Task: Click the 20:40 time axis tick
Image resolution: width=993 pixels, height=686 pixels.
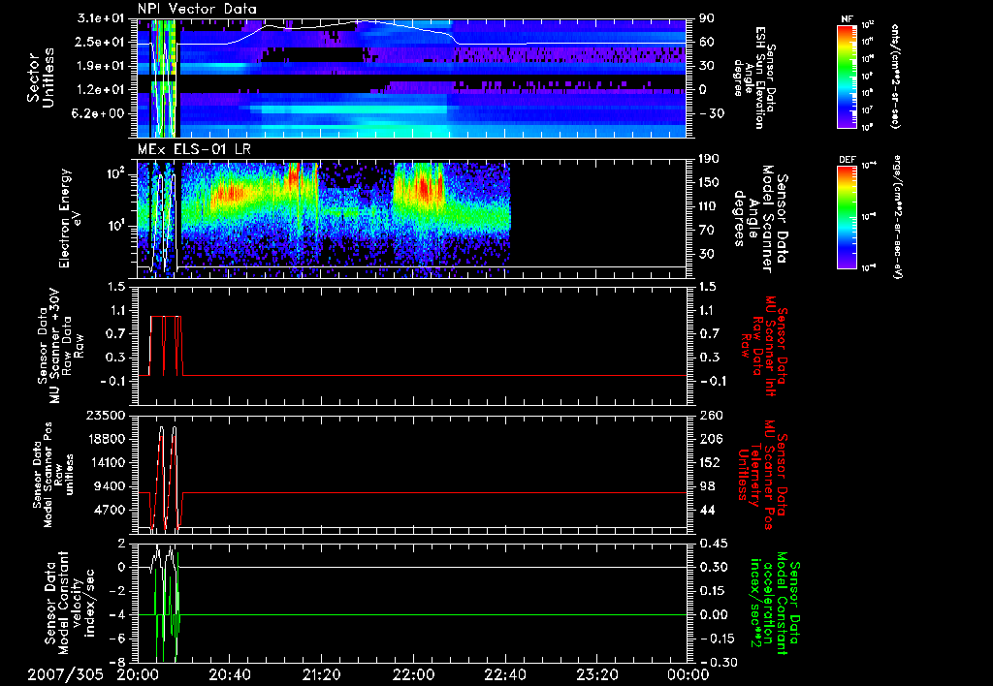Action: [x=229, y=674]
